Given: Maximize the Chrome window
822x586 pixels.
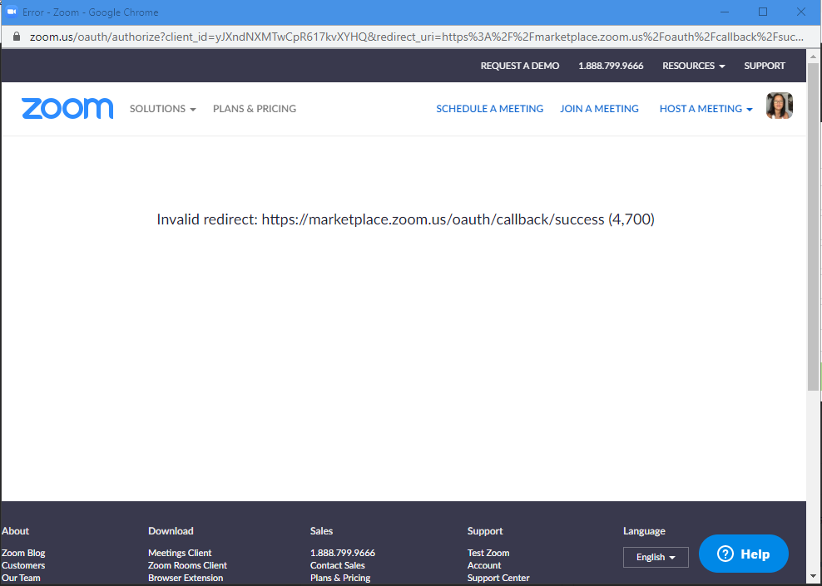Looking at the screenshot, I should point(763,12).
